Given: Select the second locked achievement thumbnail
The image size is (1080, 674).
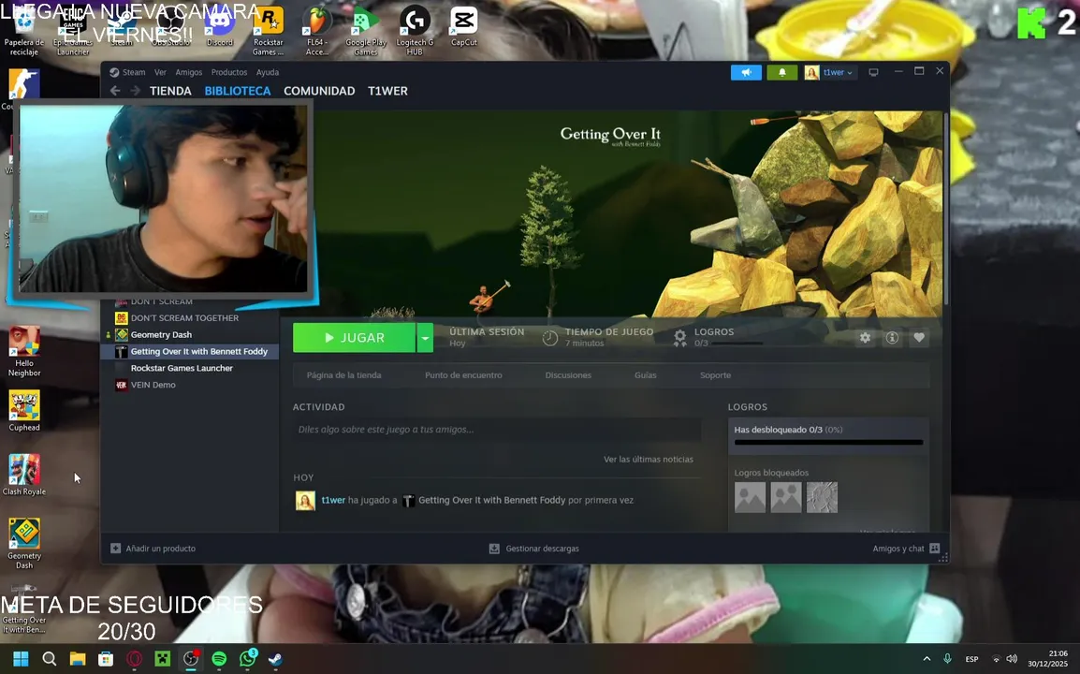Looking at the screenshot, I should coord(786,498).
